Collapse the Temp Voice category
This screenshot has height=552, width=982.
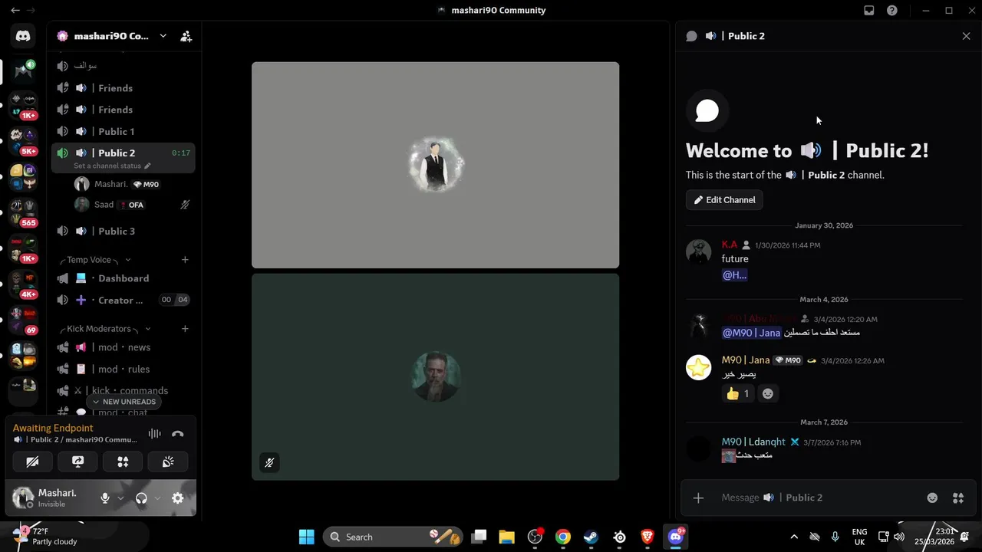(x=95, y=260)
